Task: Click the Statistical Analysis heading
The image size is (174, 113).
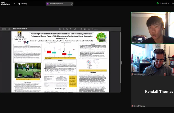Action: (60, 89)
